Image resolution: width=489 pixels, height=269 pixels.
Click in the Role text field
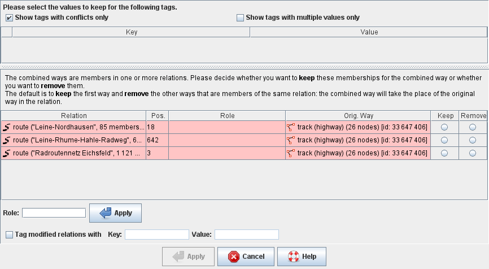[x=54, y=213]
